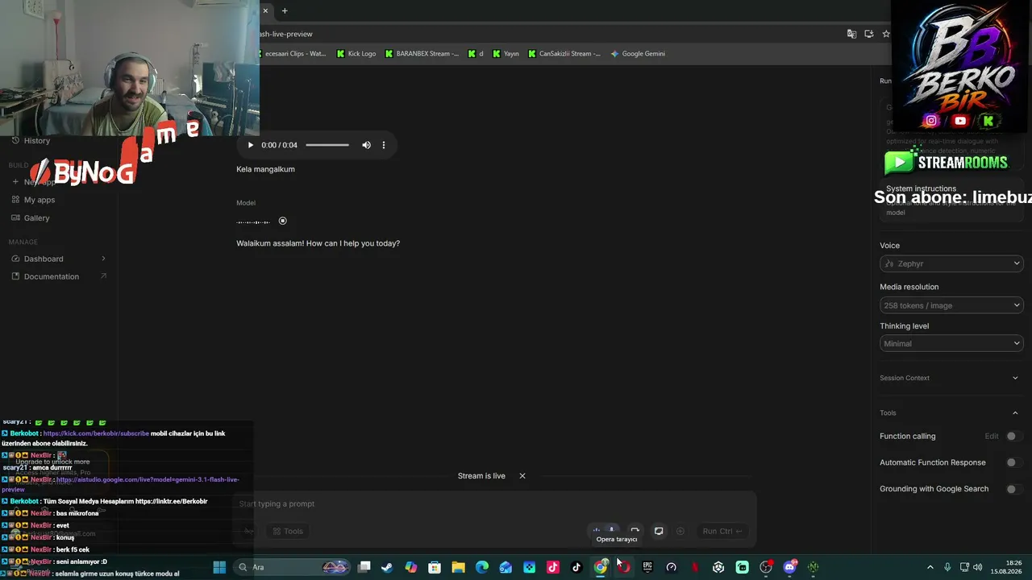This screenshot has height=580, width=1032.
Task: Toggle Grounding with Google Search switch
Action: [1013, 489]
